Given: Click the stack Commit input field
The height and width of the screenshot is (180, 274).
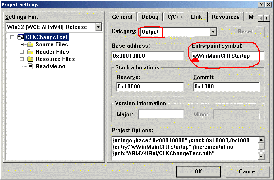Looking at the screenshot, I should coord(226,86).
